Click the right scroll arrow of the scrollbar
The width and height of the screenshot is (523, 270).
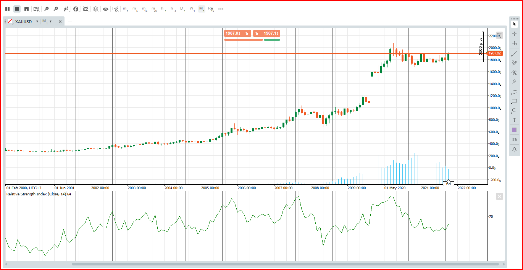pyautogui.click(x=505, y=264)
